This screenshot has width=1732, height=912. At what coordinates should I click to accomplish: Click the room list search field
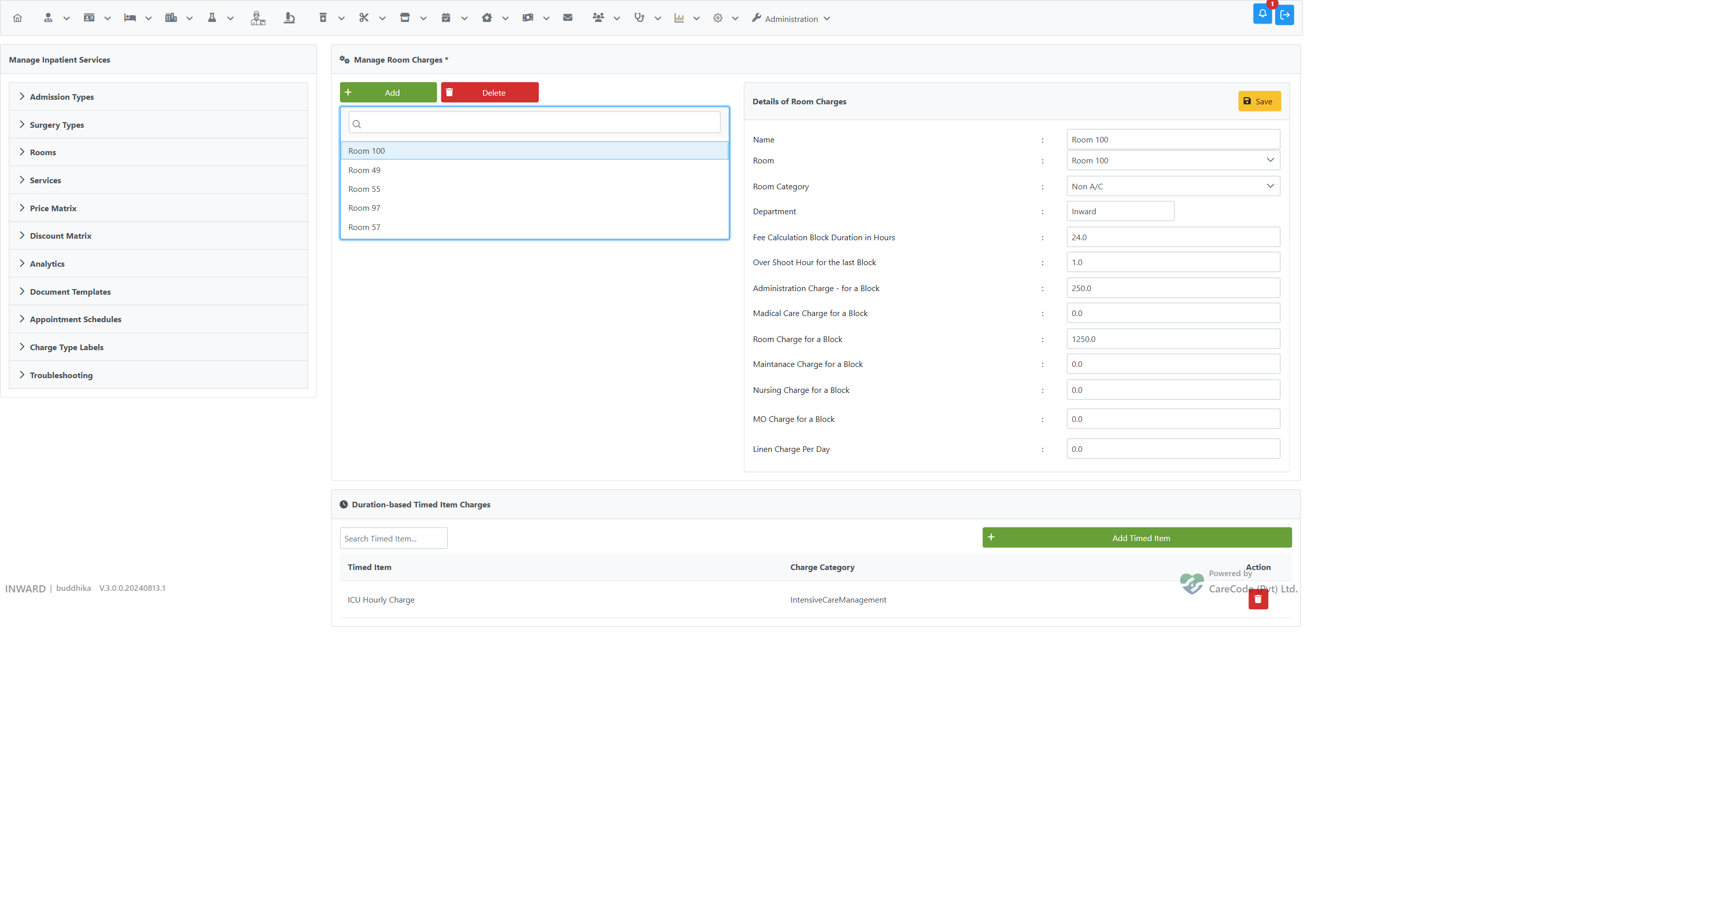pos(534,122)
